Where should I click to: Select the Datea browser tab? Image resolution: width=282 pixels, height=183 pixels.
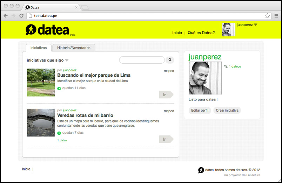pyautogui.click(x=51, y=7)
